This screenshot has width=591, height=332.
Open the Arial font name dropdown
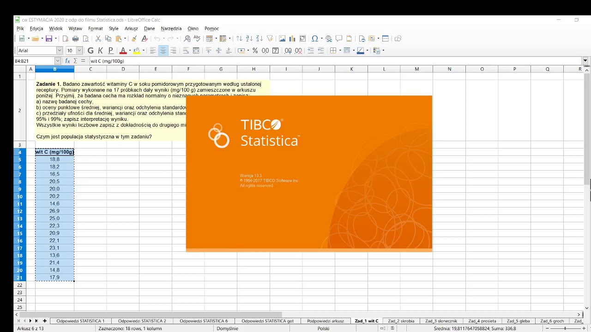click(60, 51)
